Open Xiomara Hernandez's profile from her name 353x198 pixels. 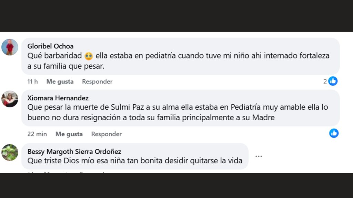coord(58,98)
